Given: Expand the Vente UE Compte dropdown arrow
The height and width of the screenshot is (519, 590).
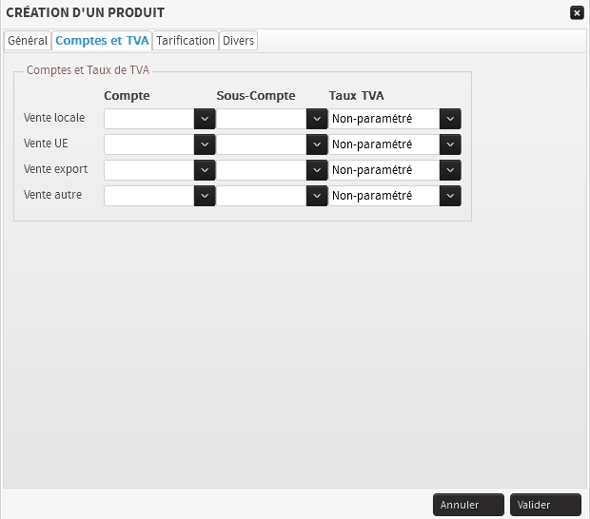Looking at the screenshot, I should 205,144.
